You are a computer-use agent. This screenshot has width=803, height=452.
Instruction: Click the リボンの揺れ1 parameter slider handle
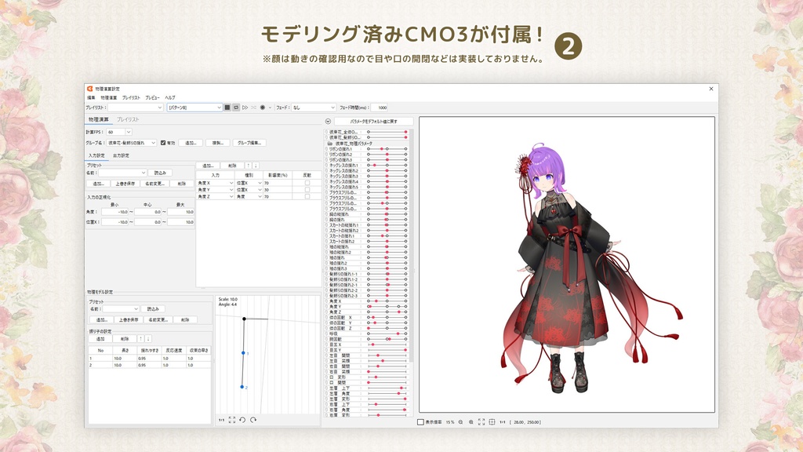click(380, 148)
